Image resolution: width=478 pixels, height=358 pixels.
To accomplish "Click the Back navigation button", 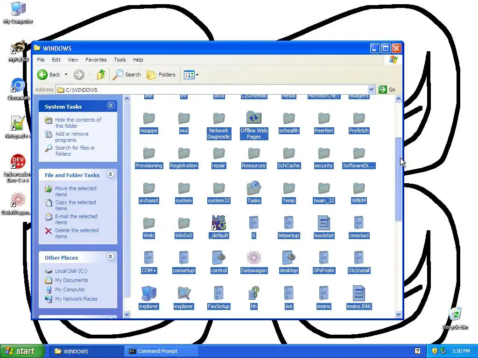I will click(49, 74).
